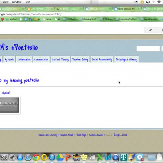This screenshot has width=163, height=163.
Task: Open the 2.0&Apps bookmark folder
Action: pos(106,19)
